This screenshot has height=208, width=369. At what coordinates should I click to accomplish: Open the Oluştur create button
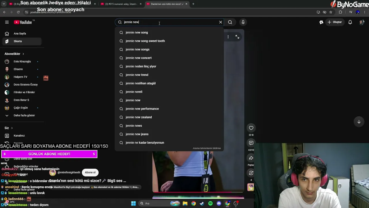335,22
